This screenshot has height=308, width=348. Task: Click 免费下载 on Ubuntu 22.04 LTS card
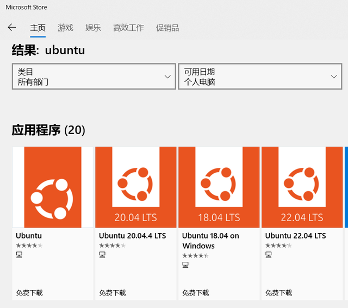[279, 293]
